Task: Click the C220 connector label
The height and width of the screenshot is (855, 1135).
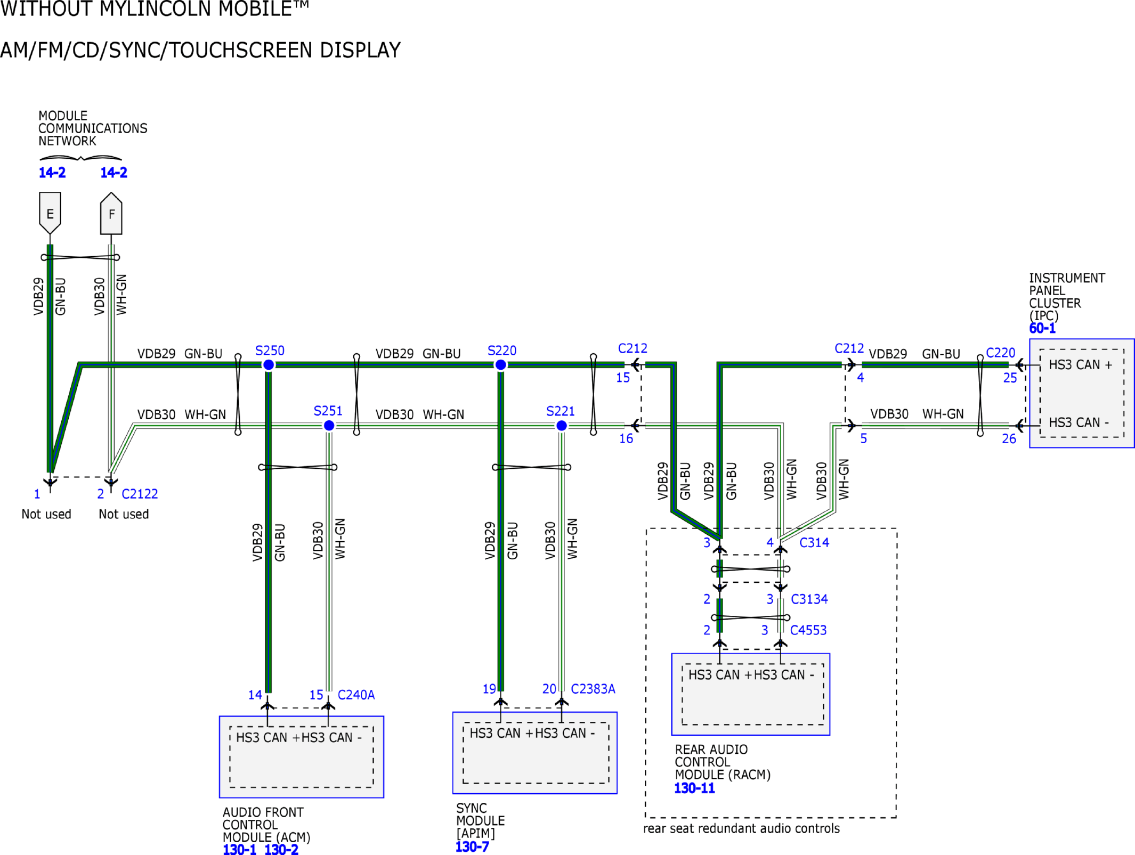Action: pyautogui.click(x=1001, y=353)
